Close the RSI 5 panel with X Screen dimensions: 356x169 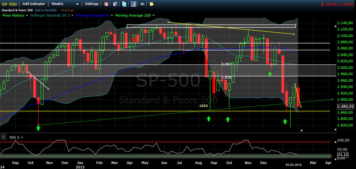point(3,137)
